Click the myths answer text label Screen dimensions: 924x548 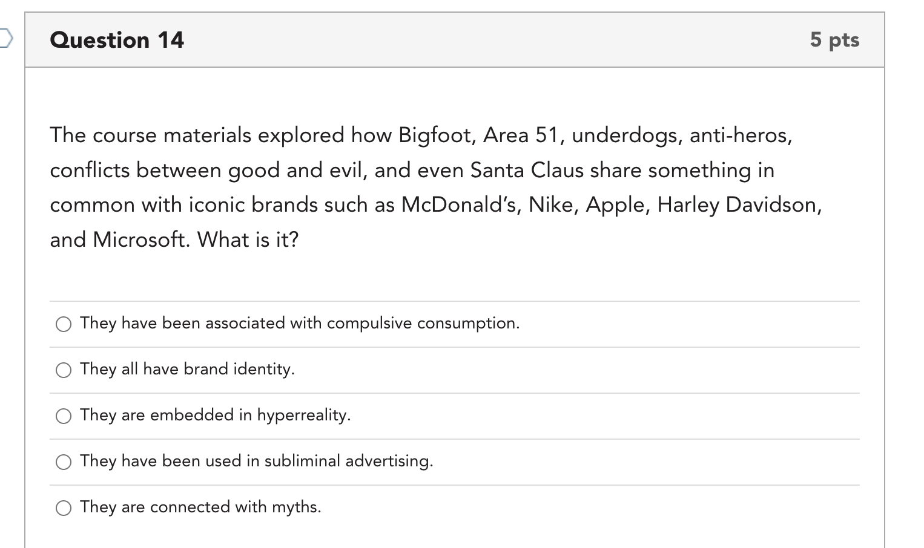click(200, 507)
